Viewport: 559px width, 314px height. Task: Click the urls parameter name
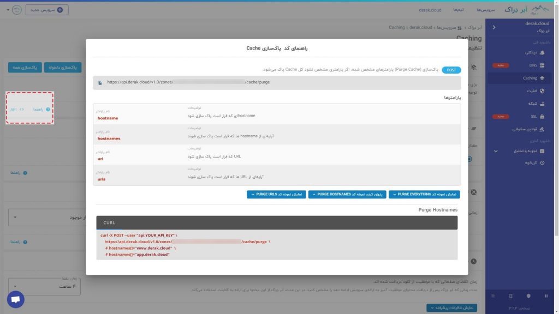[101, 179]
